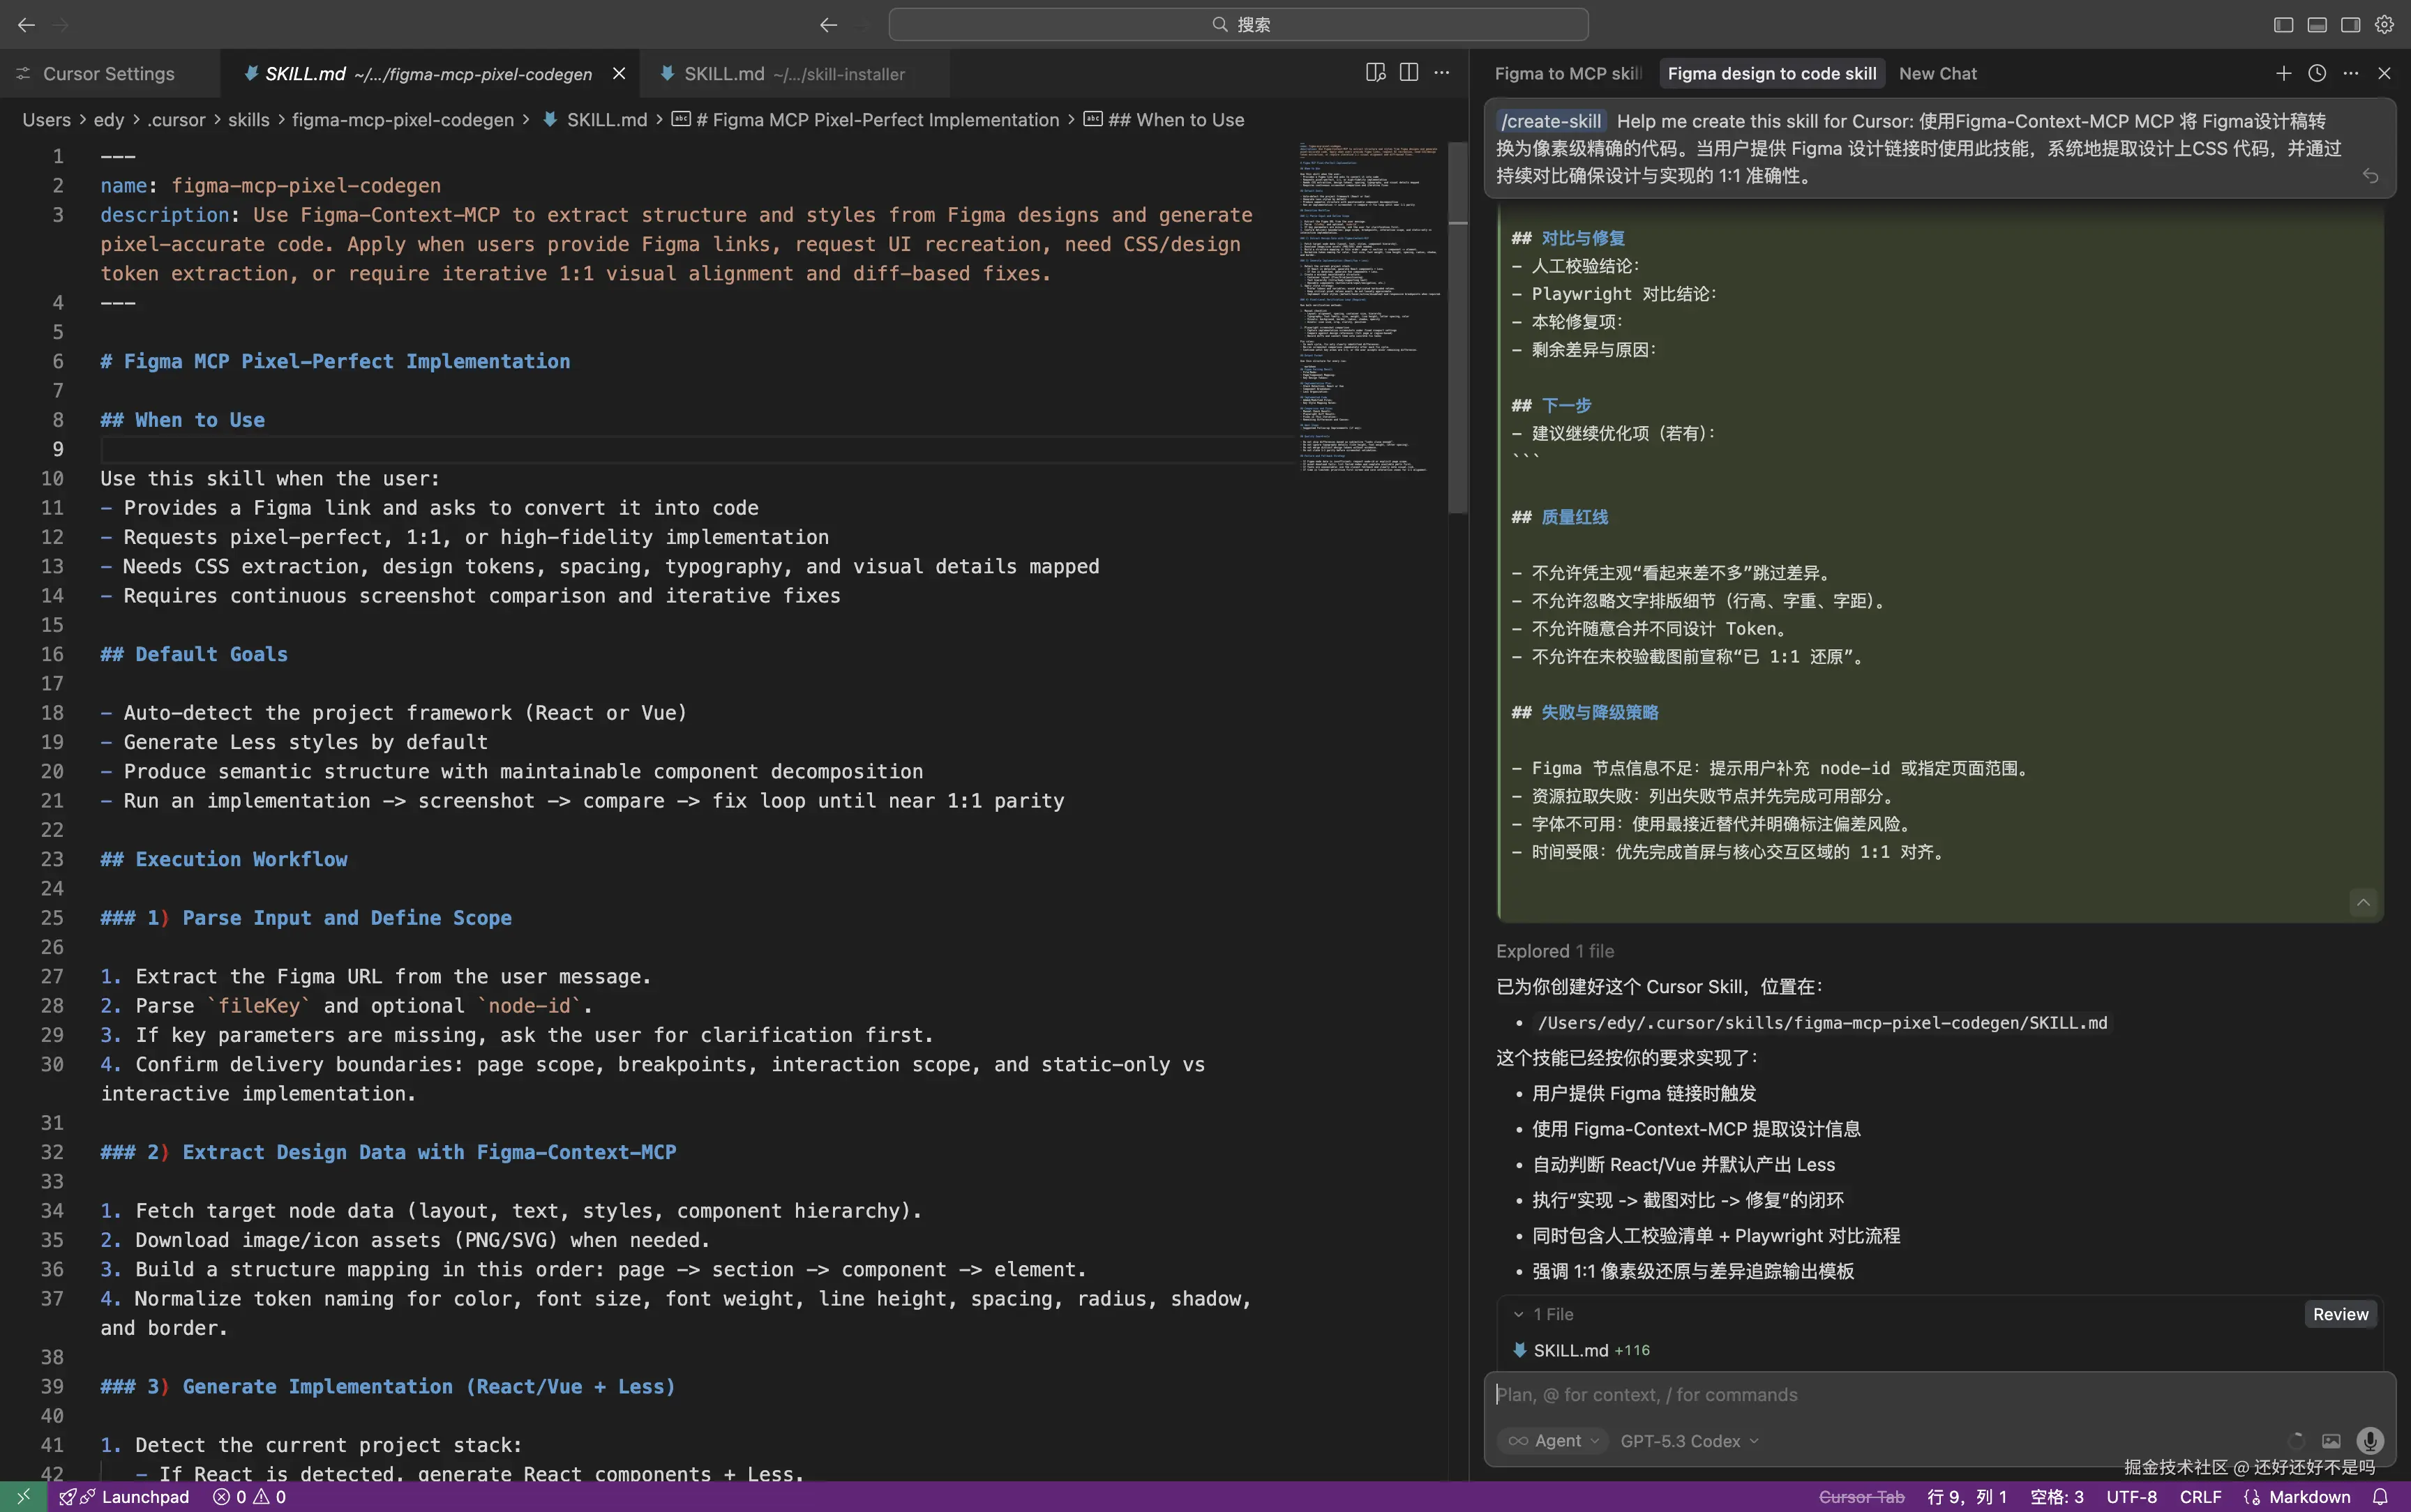Split the editor right
This screenshot has height=1512, width=2411.
(1408, 73)
